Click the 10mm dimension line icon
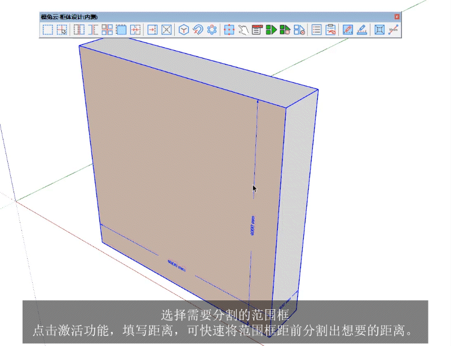451x346 pixels. [393, 30]
